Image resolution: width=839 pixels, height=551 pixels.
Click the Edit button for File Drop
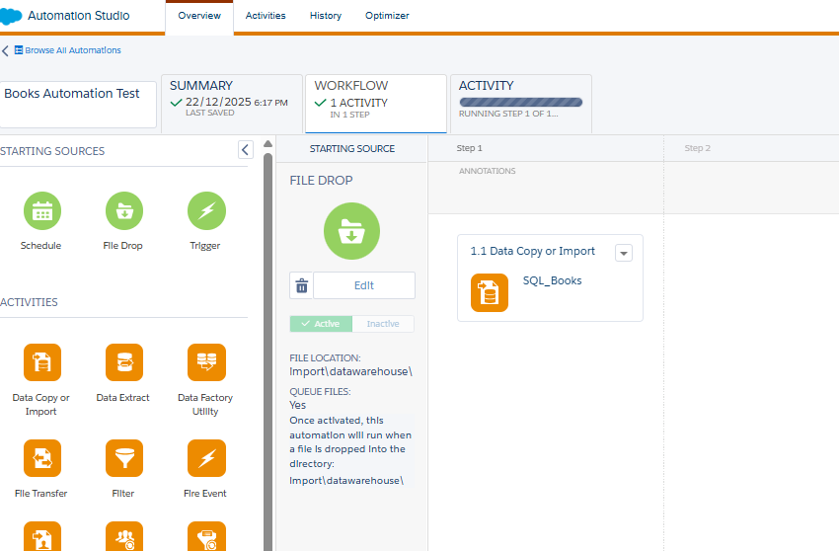click(x=363, y=285)
